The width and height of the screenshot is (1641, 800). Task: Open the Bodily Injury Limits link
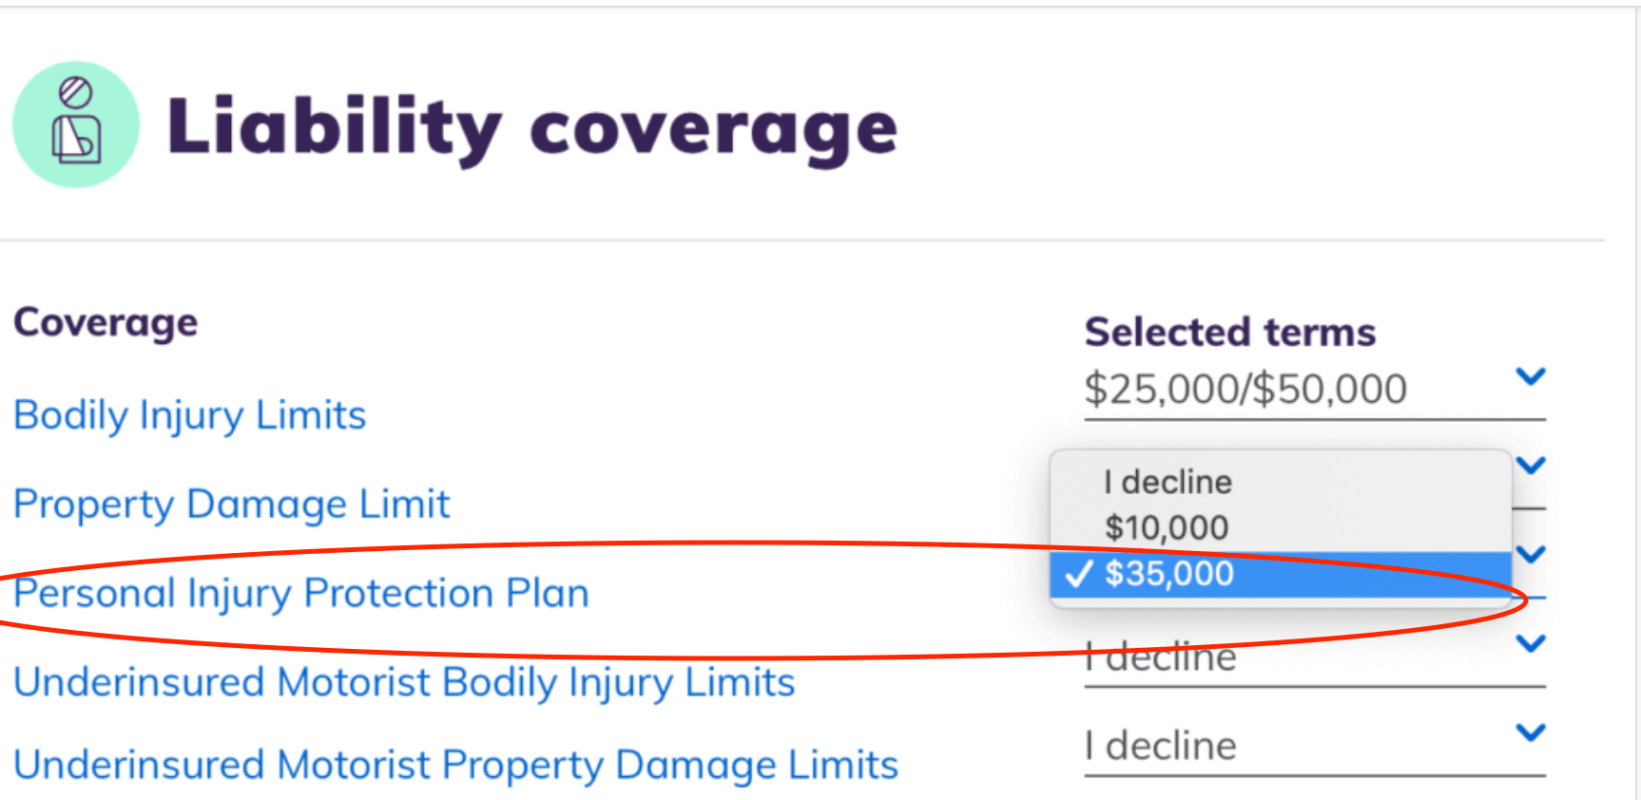coord(190,415)
